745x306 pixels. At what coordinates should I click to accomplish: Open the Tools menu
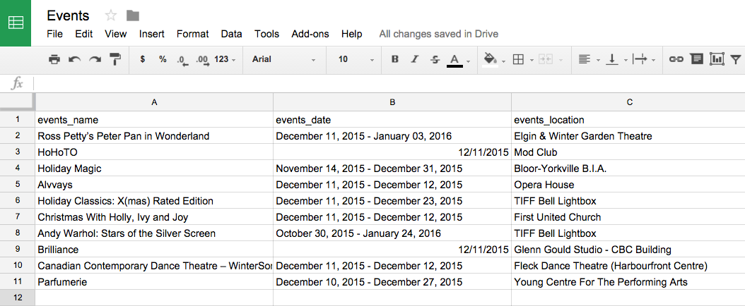click(266, 34)
